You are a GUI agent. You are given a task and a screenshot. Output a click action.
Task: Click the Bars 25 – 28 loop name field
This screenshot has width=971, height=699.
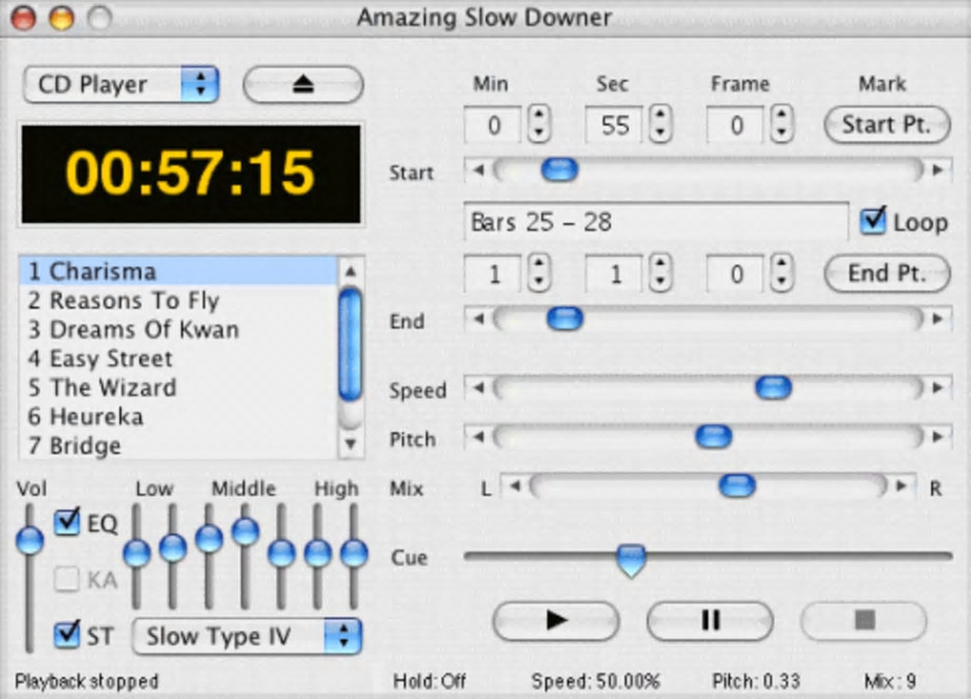pyautogui.click(x=655, y=222)
